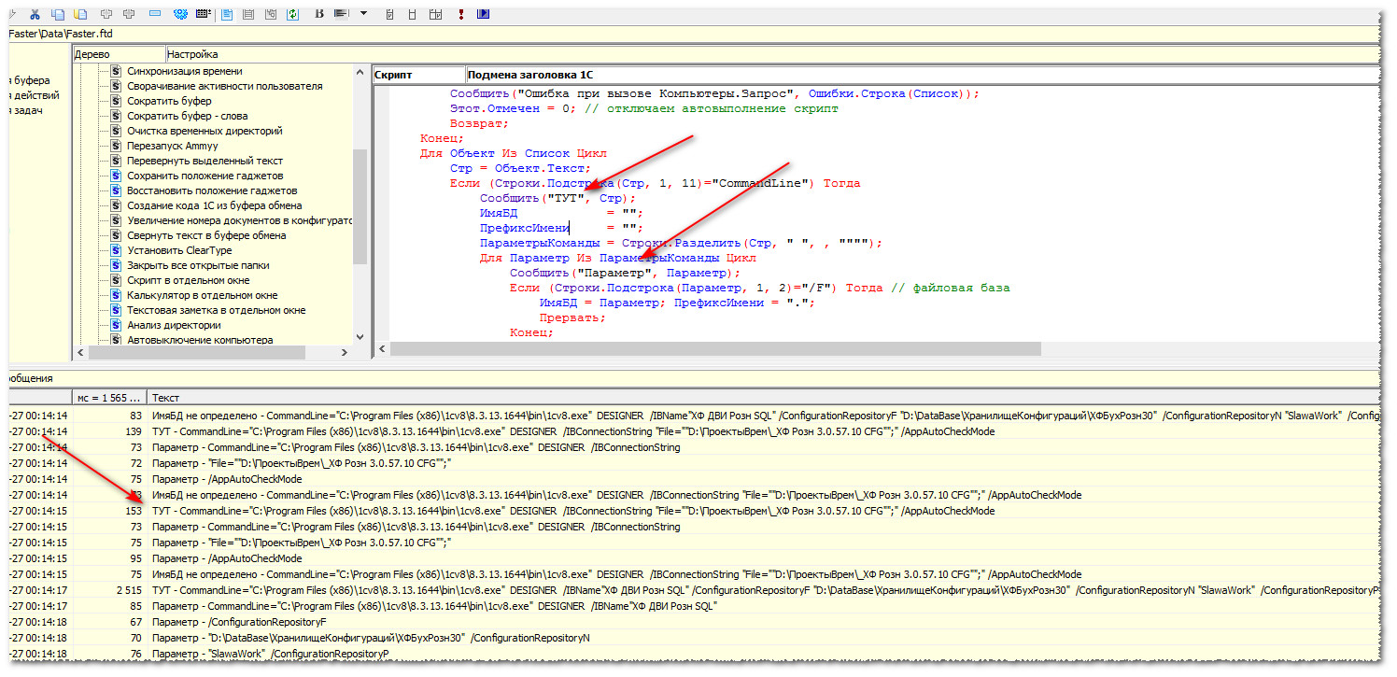Click code line Сообщить("ТУТ", Стр);
Viewport: 1397px width, 677px height.
pos(557,198)
